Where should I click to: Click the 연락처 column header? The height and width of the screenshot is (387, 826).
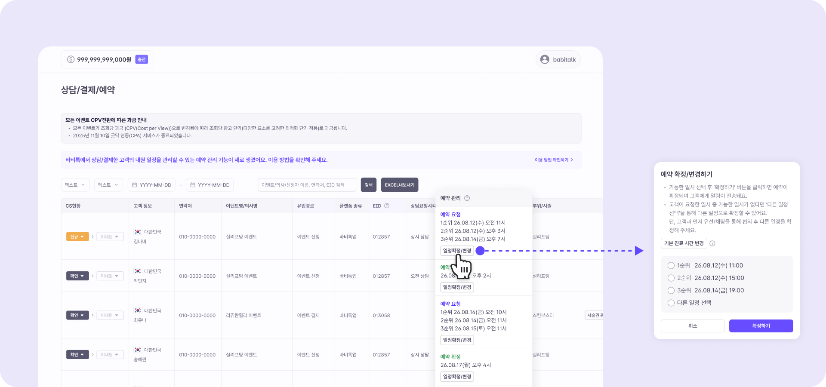click(x=185, y=206)
